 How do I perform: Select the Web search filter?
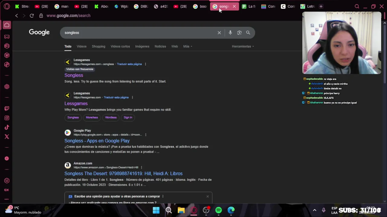175,46
